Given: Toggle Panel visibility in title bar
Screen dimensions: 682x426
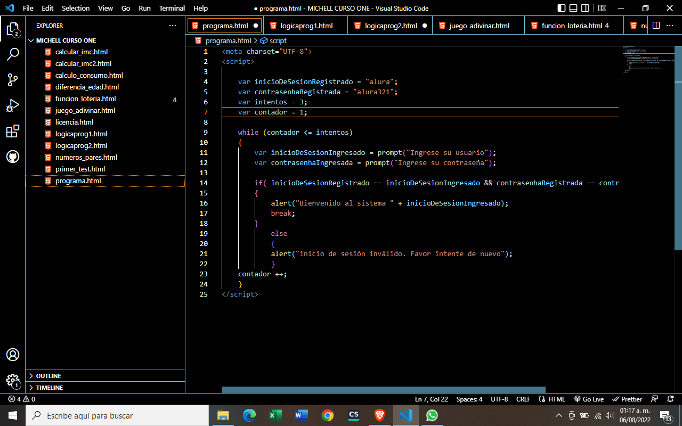Looking at the screenshot, I should pos(573,8).
